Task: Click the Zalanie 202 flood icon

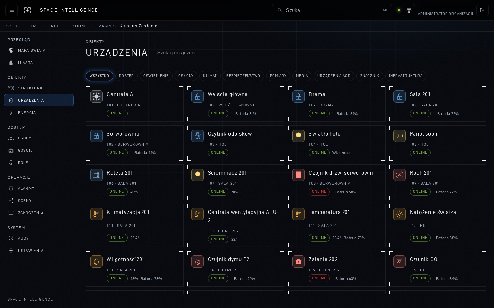Action: click(298, 261)
